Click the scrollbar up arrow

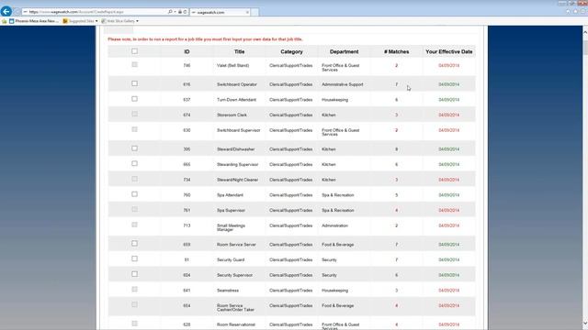click(585, 33)
